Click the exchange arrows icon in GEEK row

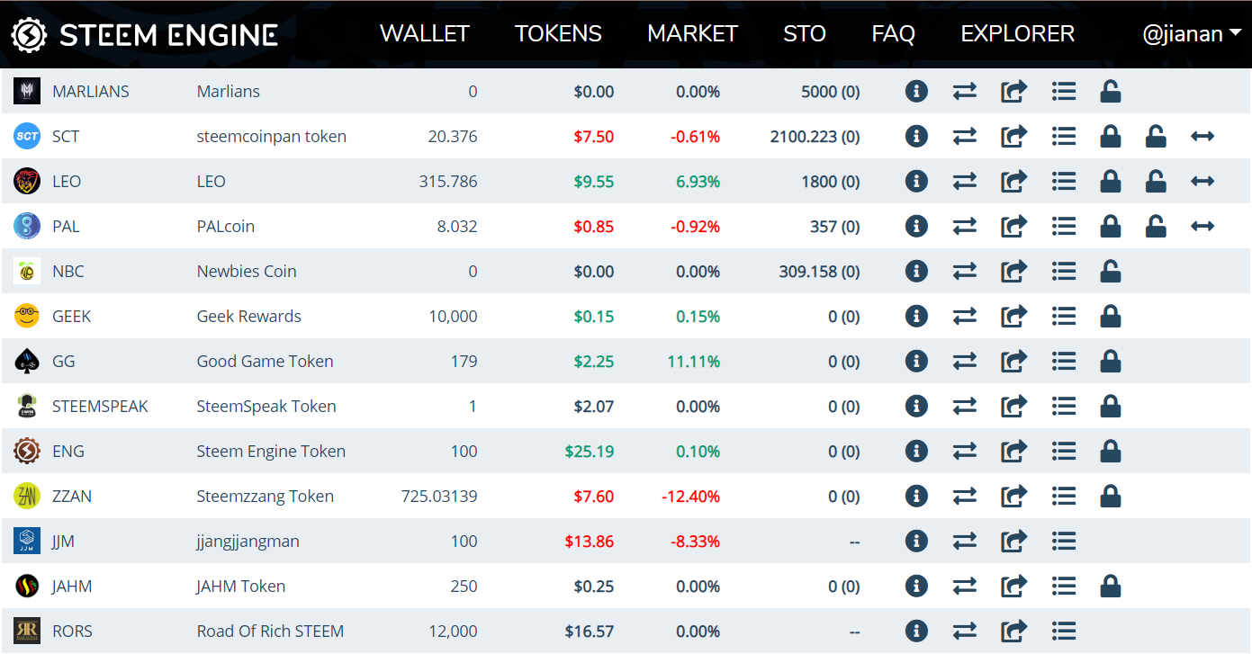pyautogui.click(x=965, y=317)
